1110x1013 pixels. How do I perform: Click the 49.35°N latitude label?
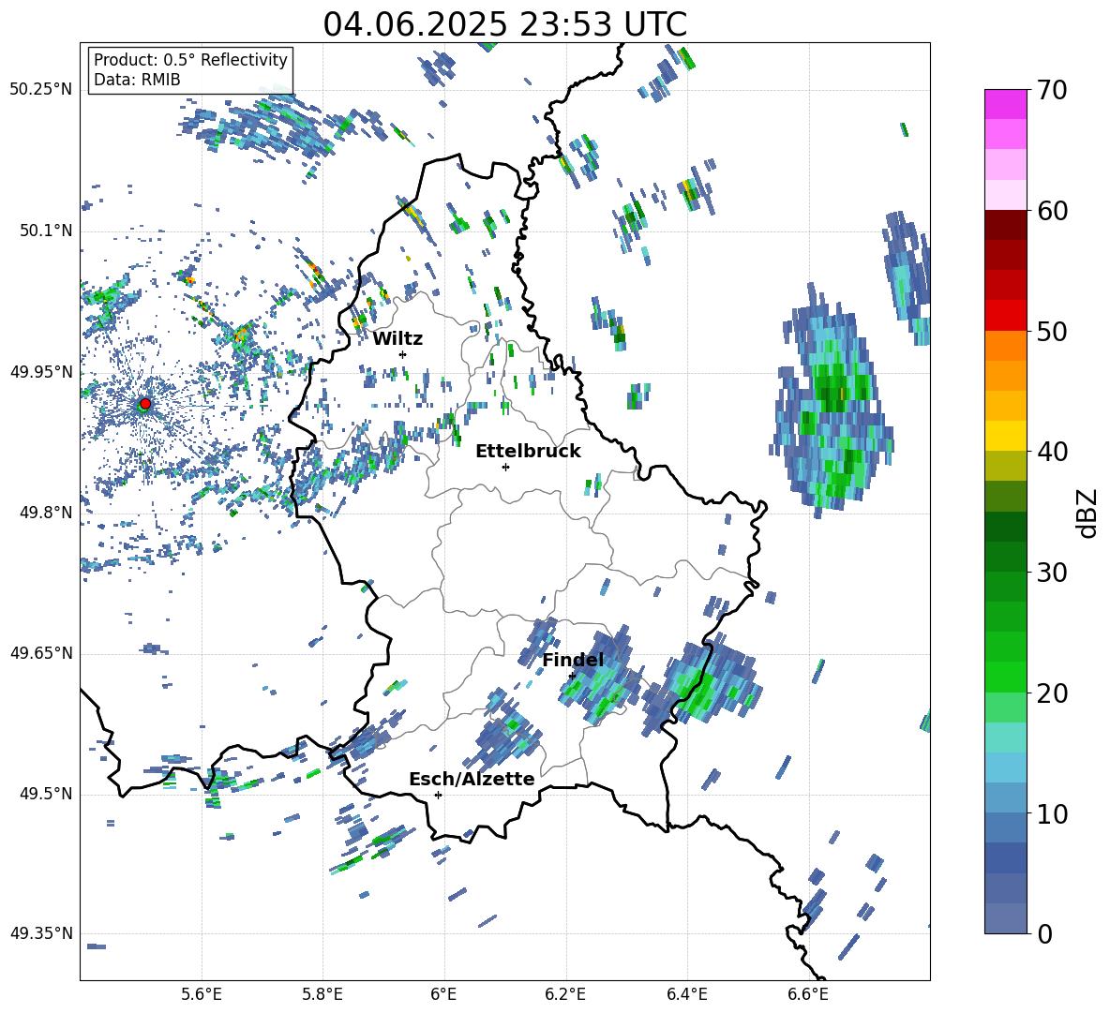pos(41,933)
